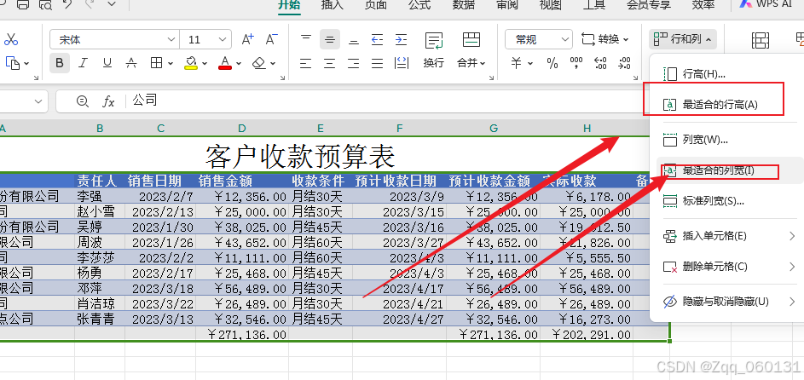Select column D header

pyautogui.click(x=242, y=128)
